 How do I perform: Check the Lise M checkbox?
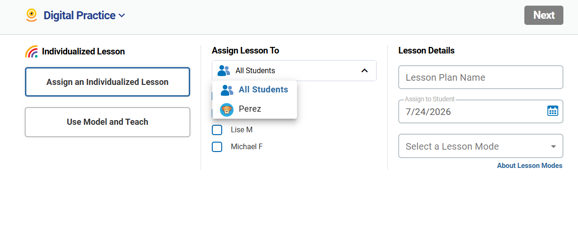click(217, 130)
